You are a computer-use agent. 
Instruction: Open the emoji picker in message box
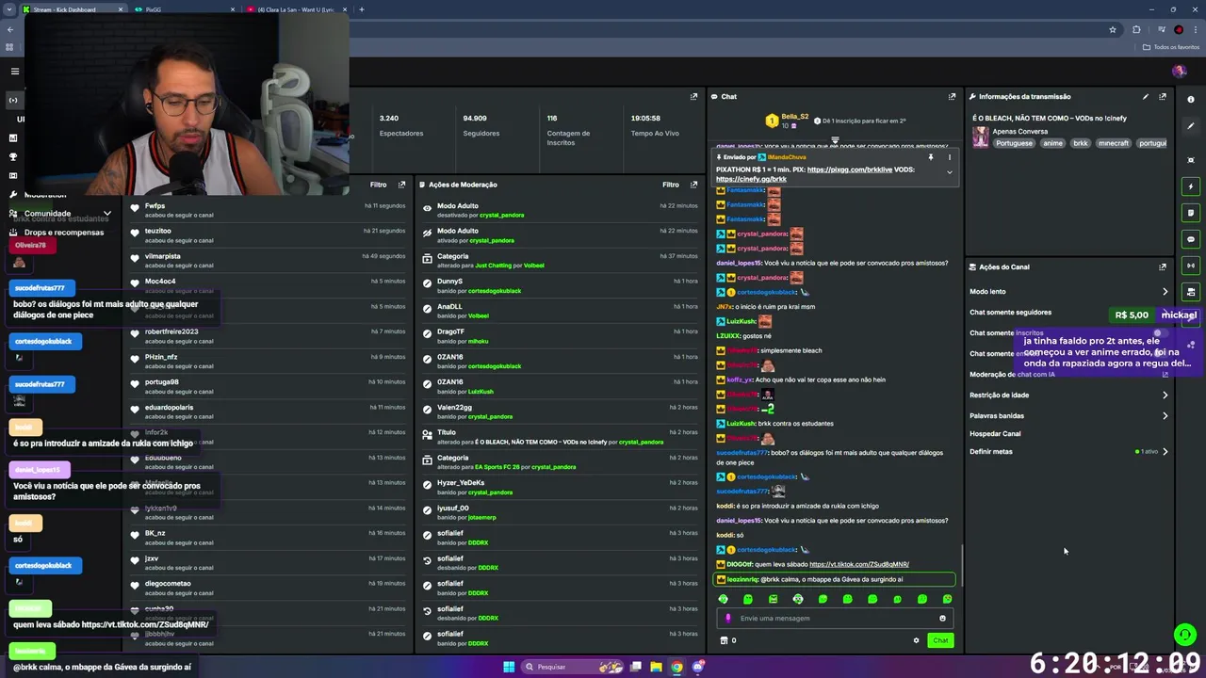(x=942, y=619)
